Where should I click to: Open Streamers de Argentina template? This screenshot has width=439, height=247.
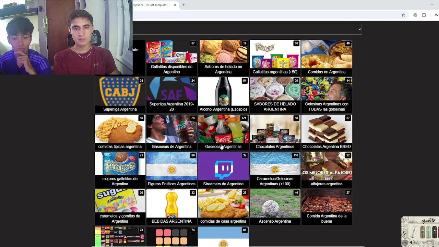pyautogui.click(x=223, y=170)
